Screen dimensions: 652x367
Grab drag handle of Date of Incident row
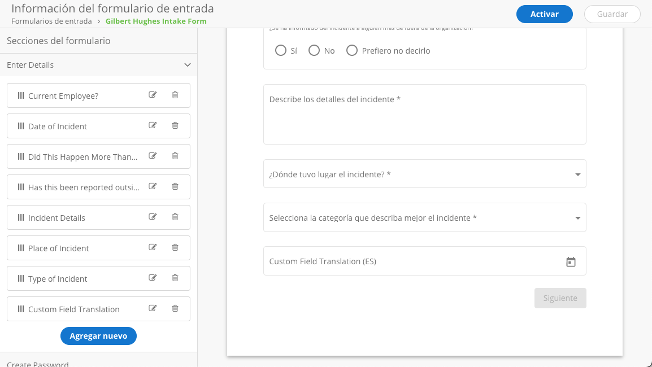tap(21, 126)
